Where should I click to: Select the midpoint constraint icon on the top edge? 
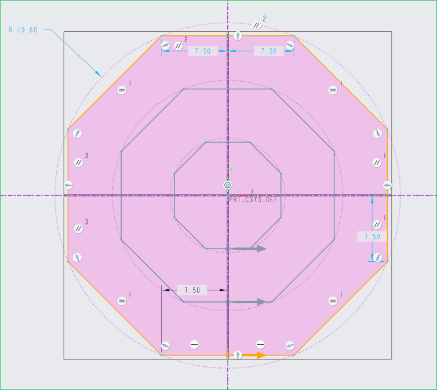(x=238, y=36)
